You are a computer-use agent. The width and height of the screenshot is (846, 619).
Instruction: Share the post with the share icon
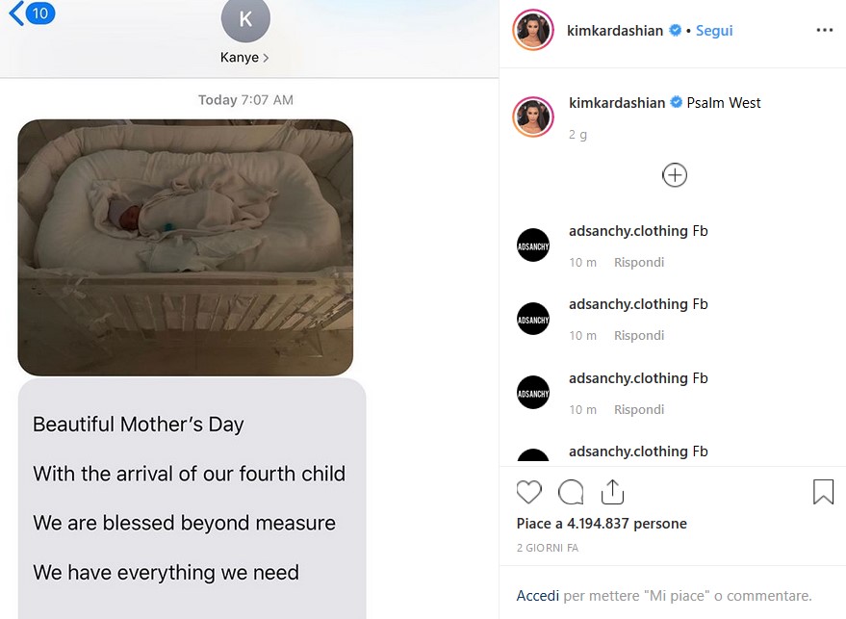pyautogui.click(x=612, y=493)
